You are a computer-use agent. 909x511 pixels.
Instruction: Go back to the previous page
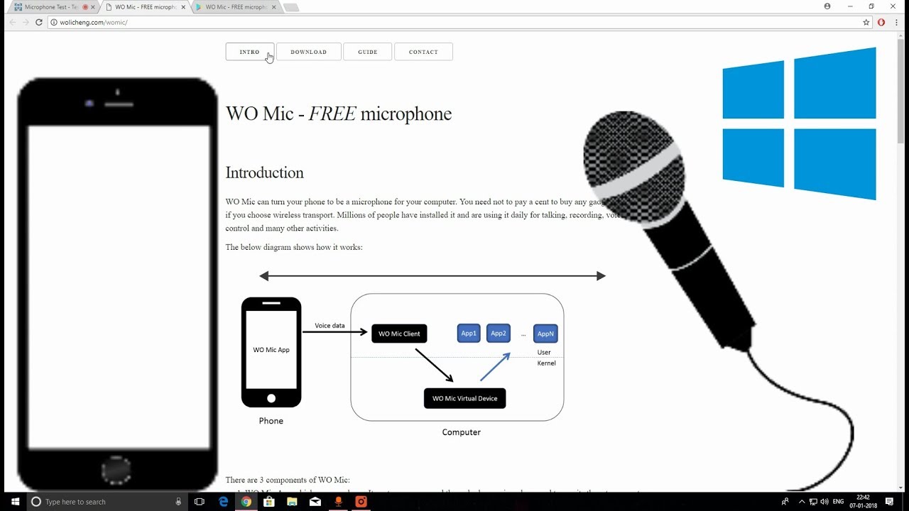tap(12, 22)
